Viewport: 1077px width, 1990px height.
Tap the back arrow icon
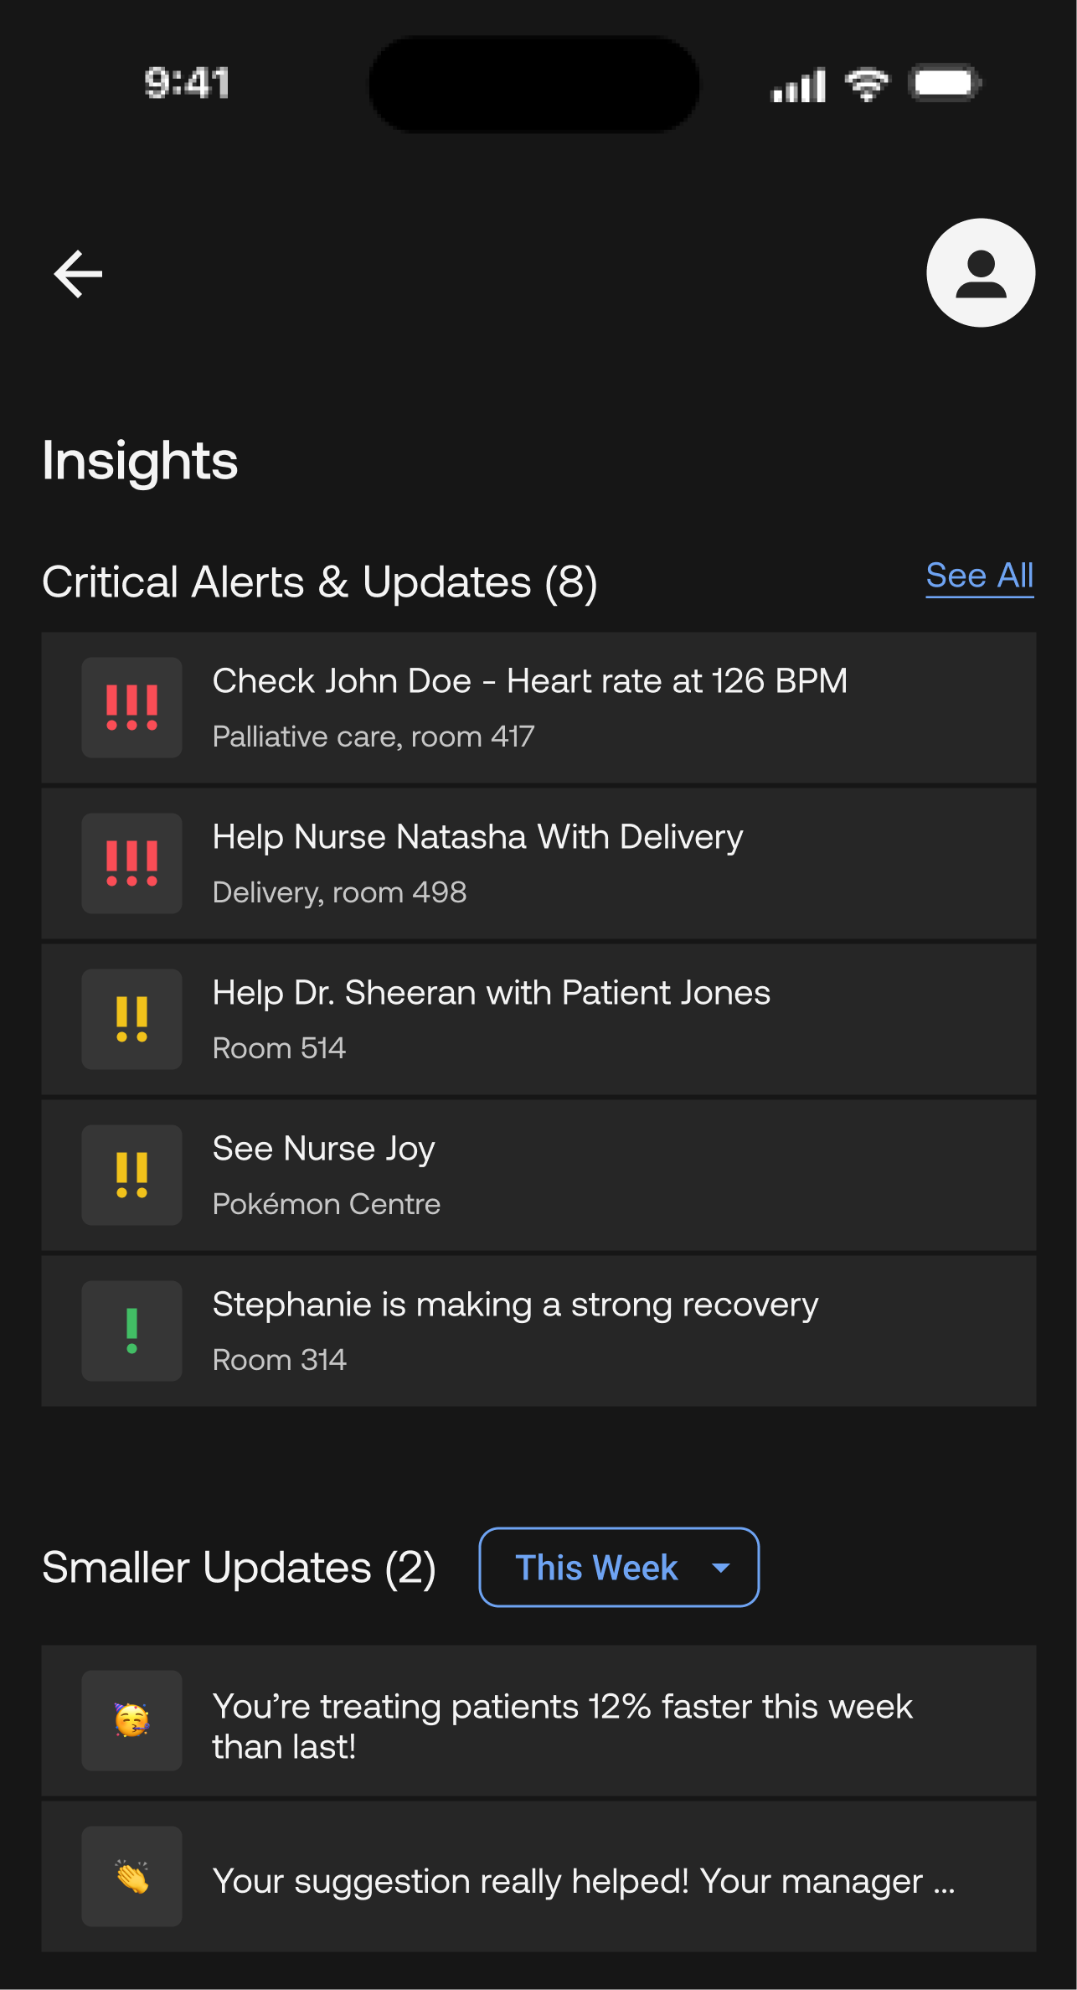[77, 272]
